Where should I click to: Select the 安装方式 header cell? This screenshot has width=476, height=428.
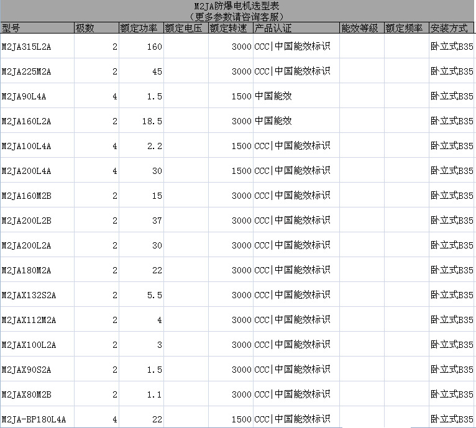point(451,29)
